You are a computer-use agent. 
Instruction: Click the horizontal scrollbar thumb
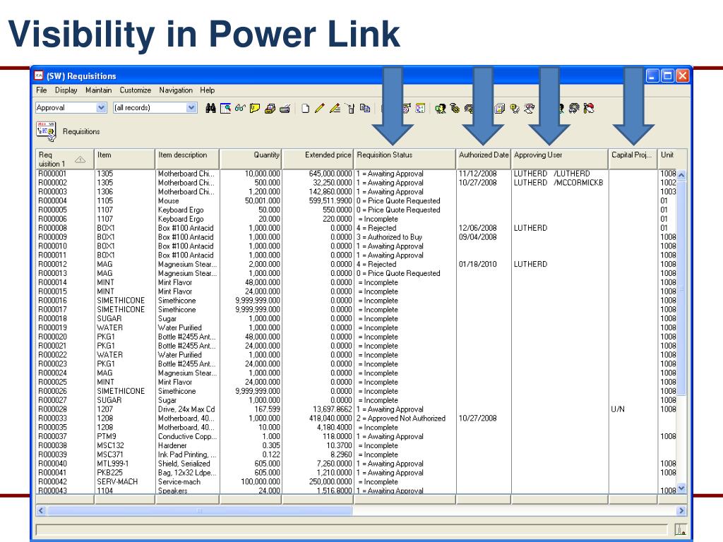coord(200,511)
